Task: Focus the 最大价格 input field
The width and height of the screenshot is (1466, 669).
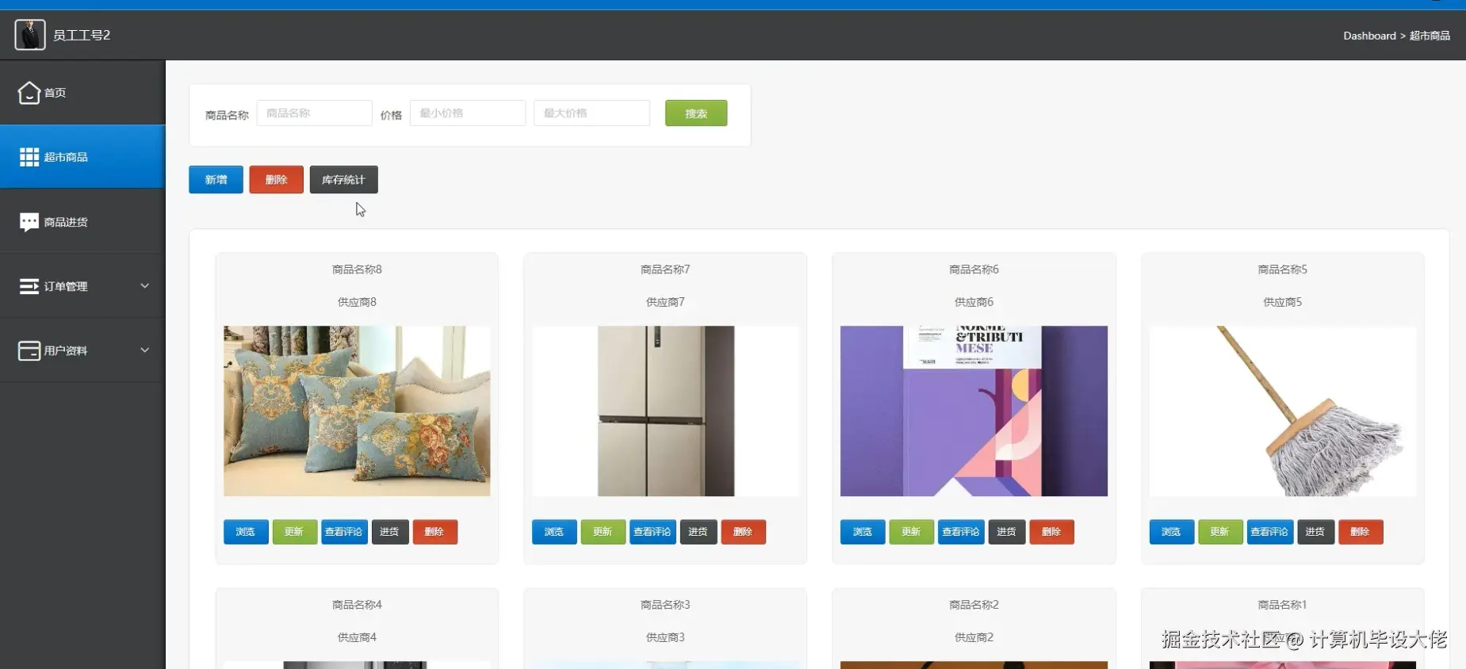Action: (591, 113)
